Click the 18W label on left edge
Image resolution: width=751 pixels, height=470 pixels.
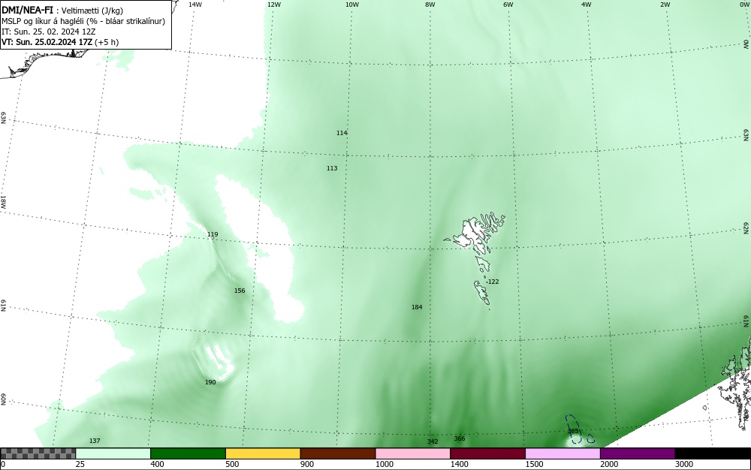point(3,201)
